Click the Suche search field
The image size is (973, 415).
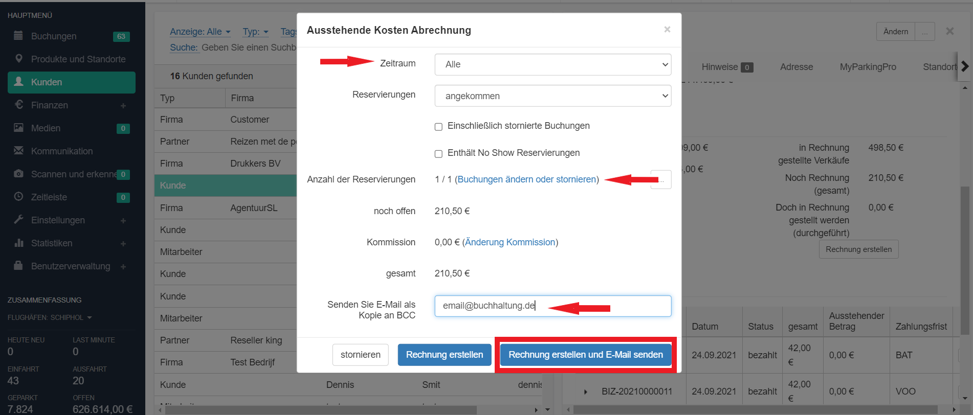248,48
